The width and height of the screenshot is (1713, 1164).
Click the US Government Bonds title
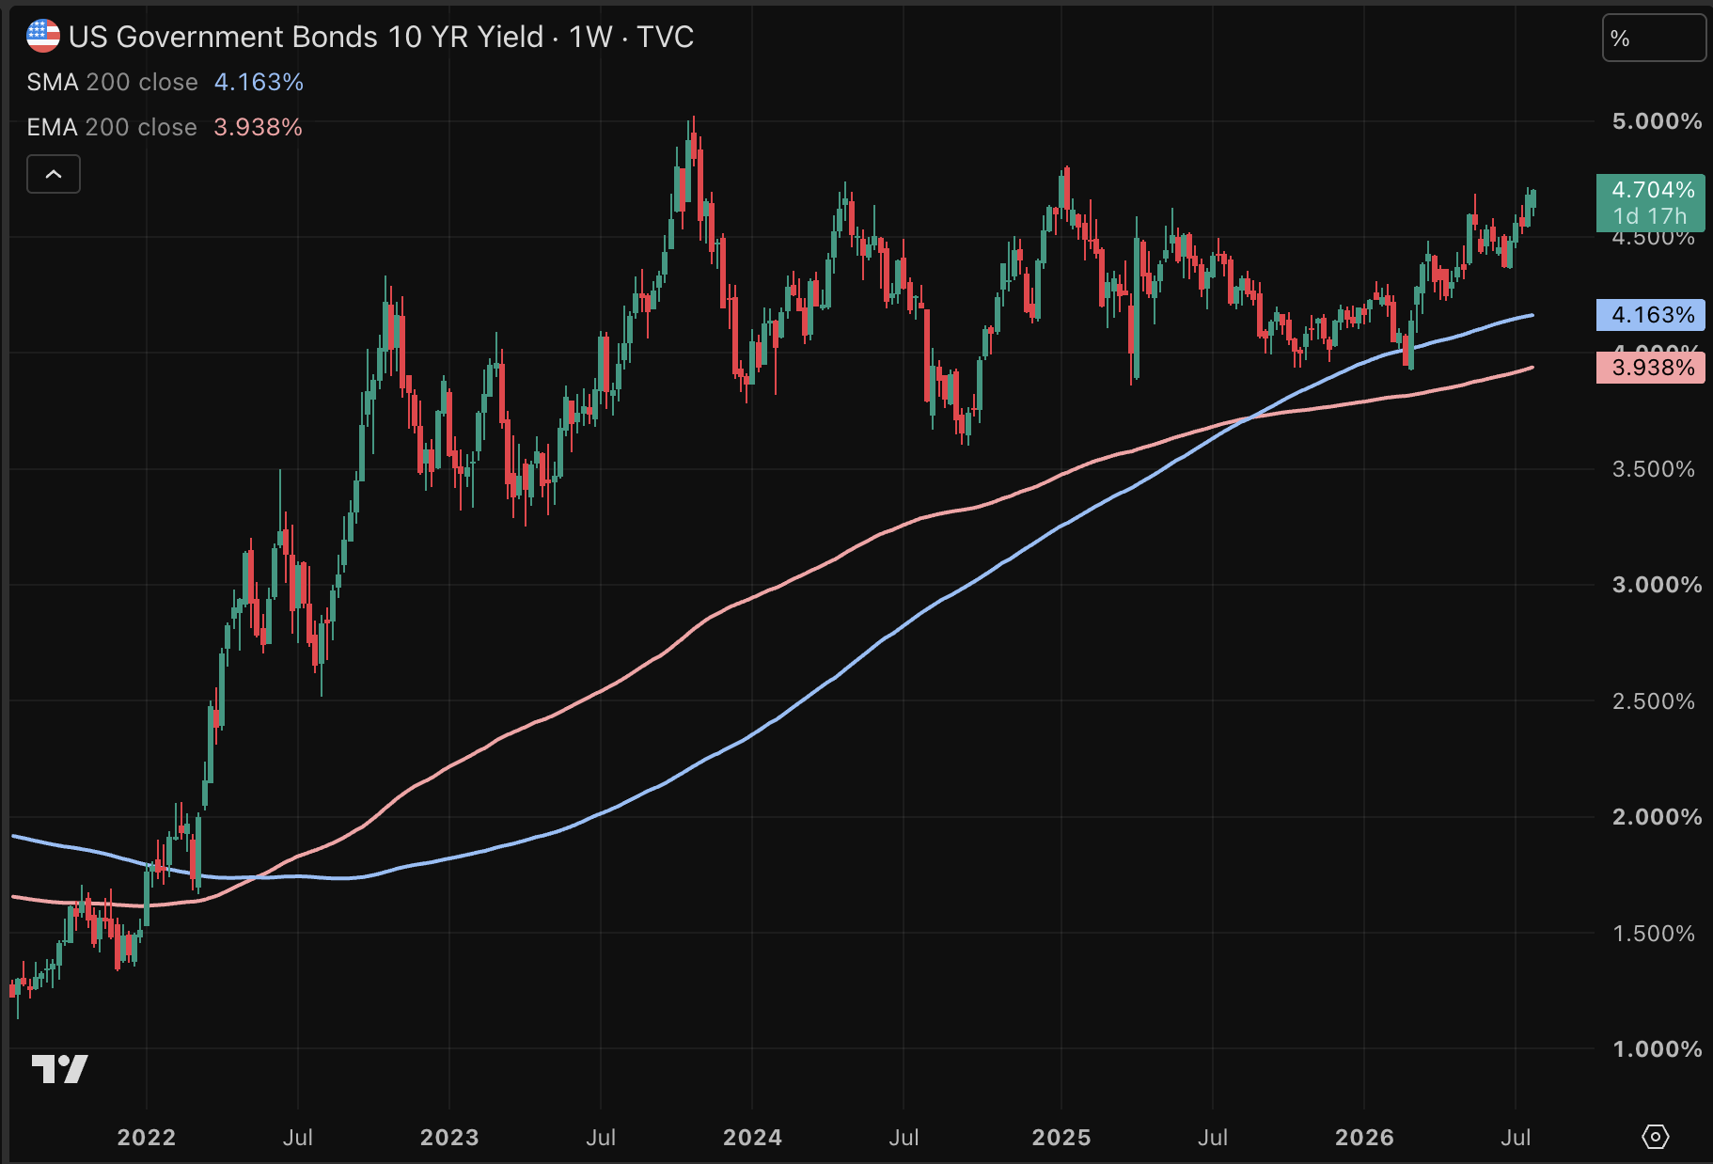(306, 37)
